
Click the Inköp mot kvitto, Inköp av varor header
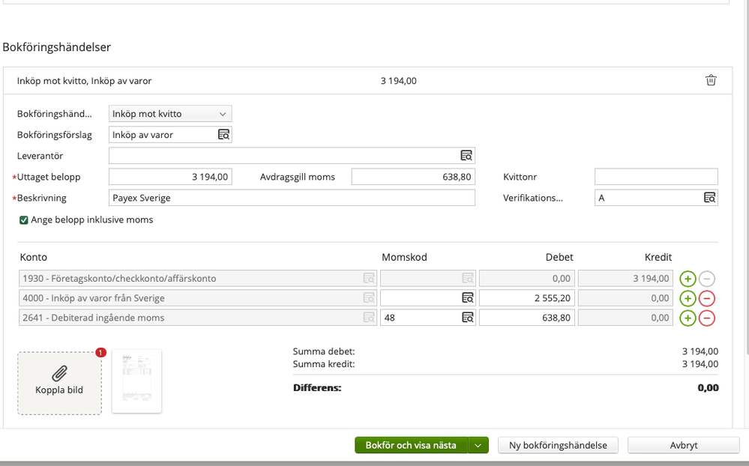click(x=85, y=81)
